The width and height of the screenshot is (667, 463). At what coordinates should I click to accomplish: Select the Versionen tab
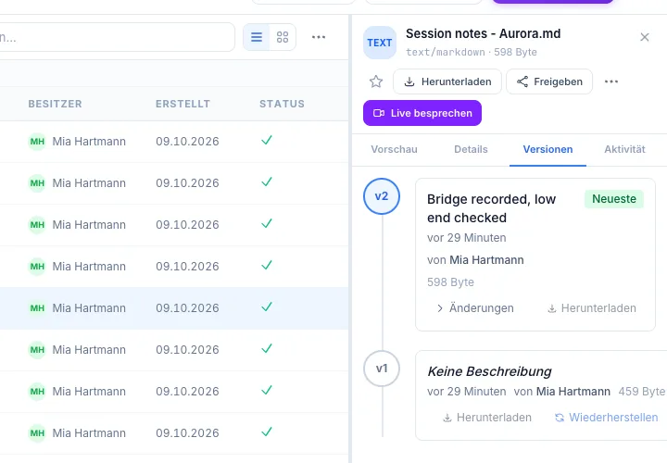[547, 149]
